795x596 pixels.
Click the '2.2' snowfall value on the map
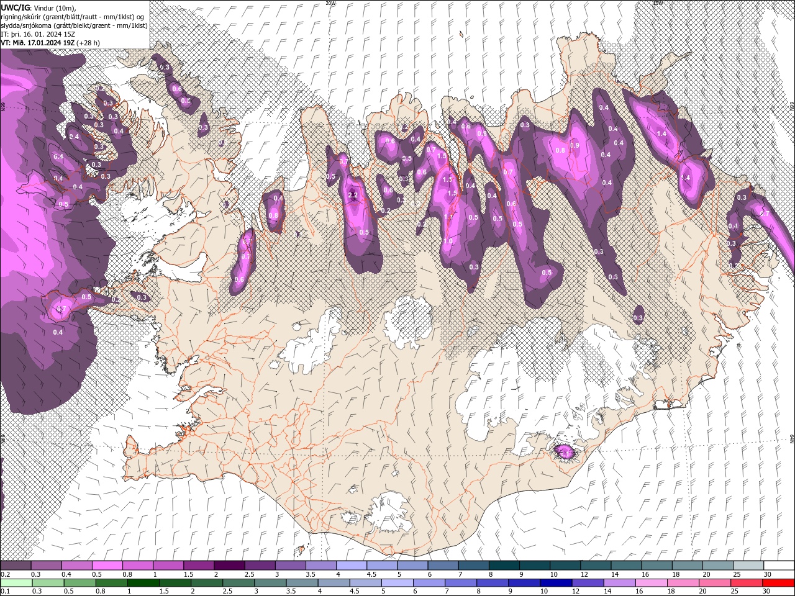click(353, 196)
